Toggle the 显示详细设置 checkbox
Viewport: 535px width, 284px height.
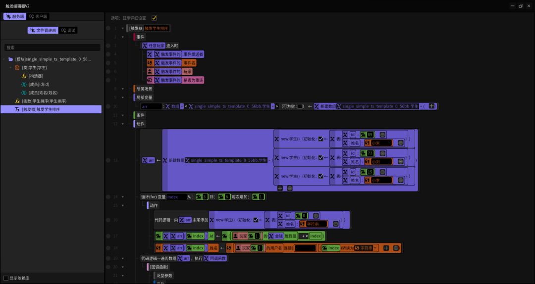[154, 18]
